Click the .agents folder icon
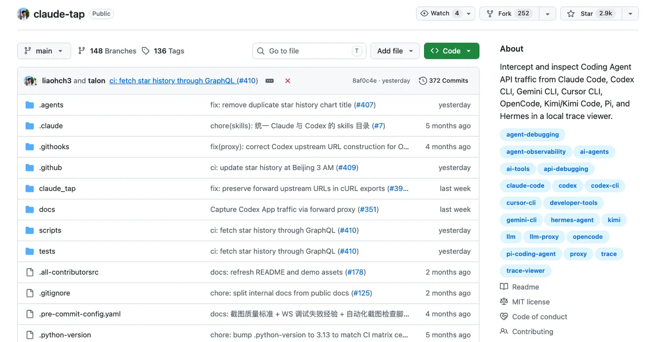Image resolution: width=664 pixels, height=342 pixels. [30, 105]
